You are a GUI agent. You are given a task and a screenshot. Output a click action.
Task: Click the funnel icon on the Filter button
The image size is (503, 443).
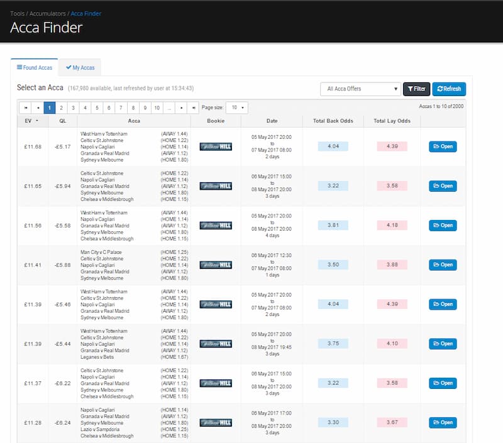(411, 89)
